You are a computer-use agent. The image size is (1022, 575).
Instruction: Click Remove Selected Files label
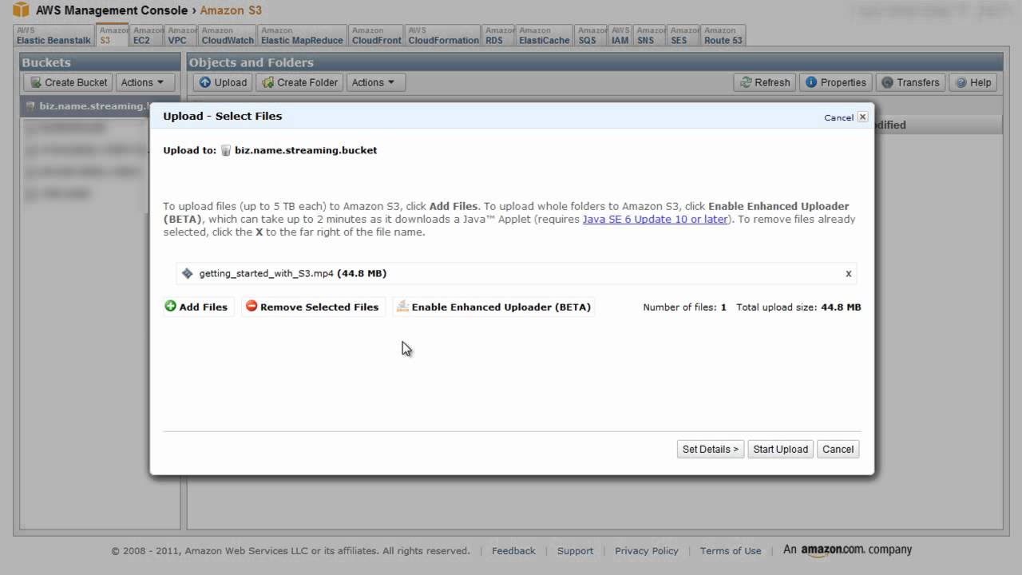click(x=319, y=307)
